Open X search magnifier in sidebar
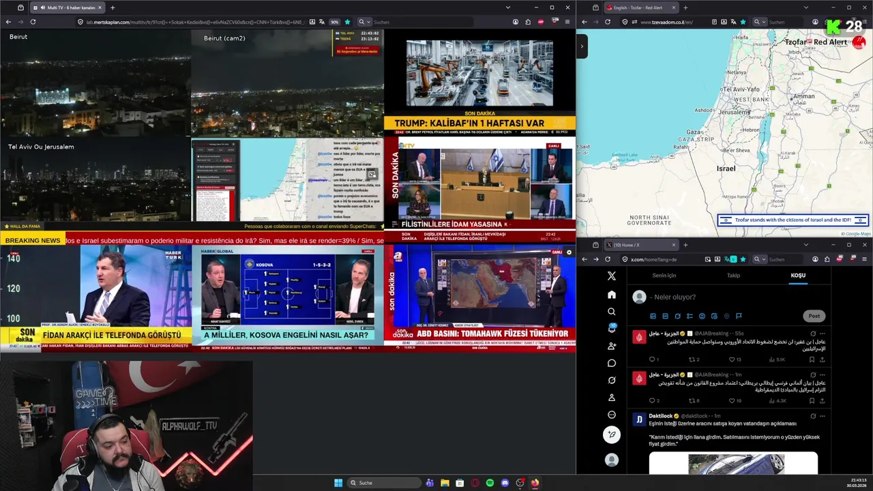873x491 pixels. (612, 312)
